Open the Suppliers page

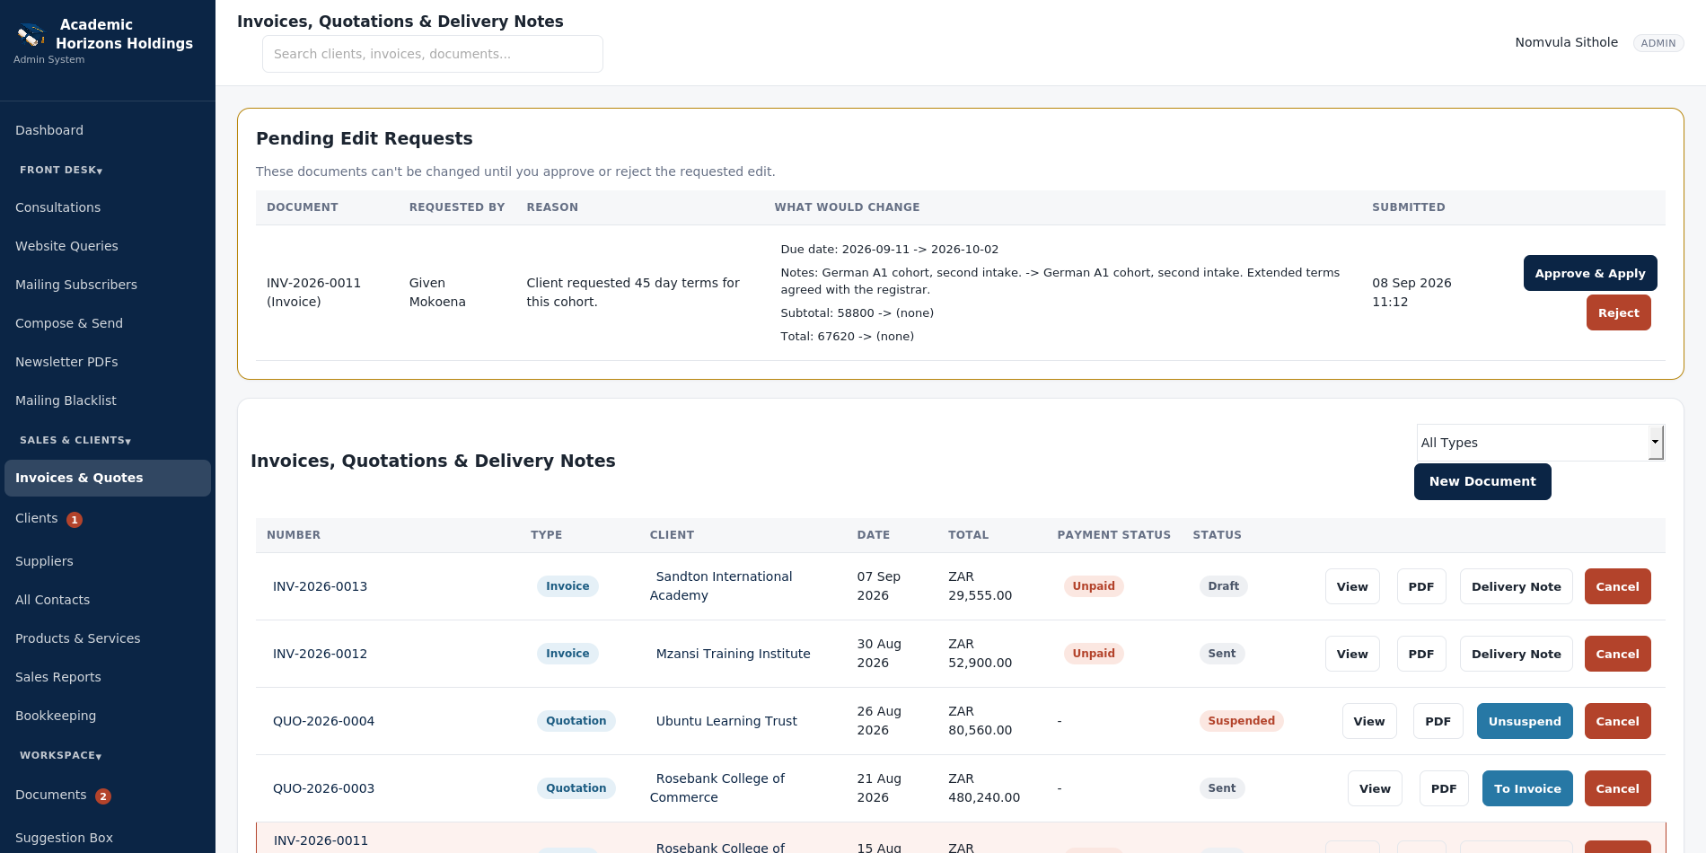pos(108,561)
